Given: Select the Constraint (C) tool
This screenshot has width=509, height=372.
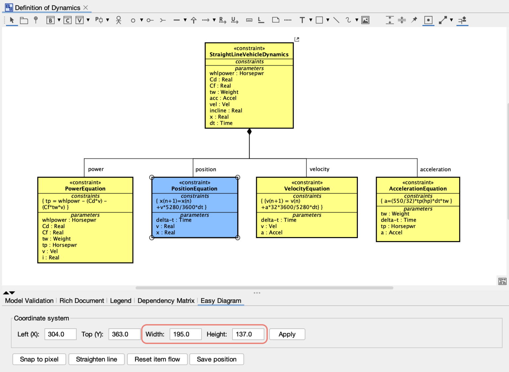Looking at the screenshot, I should [68, 20].
